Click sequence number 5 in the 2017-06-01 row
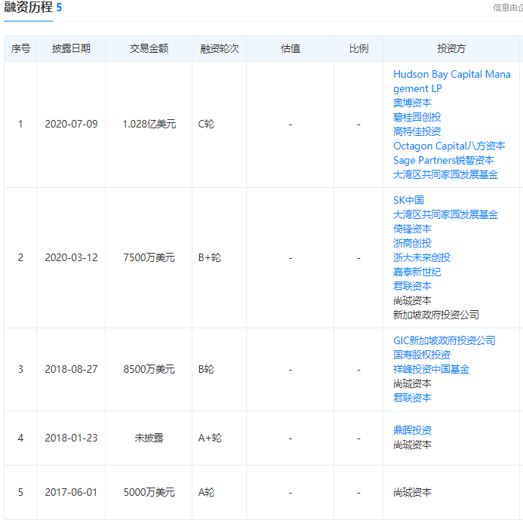This screenshot has height=523, width=523. click(x=20, y=493)
